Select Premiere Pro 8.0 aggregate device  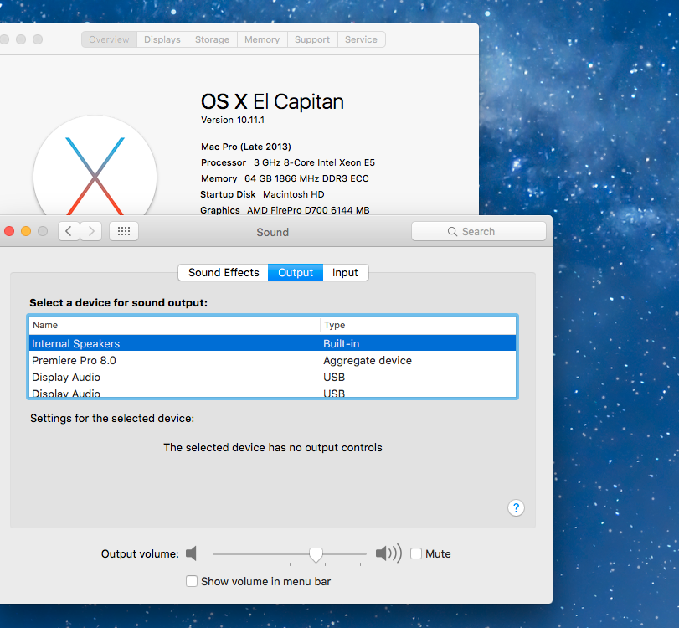[x=272, y=360]
